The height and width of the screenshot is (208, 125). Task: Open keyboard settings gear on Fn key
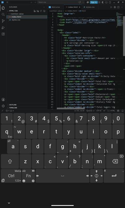coord(33,181)
